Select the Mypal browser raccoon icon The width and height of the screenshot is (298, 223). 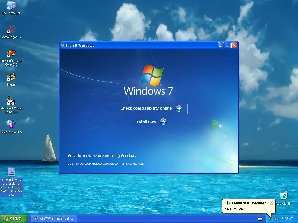click(11, 77)
